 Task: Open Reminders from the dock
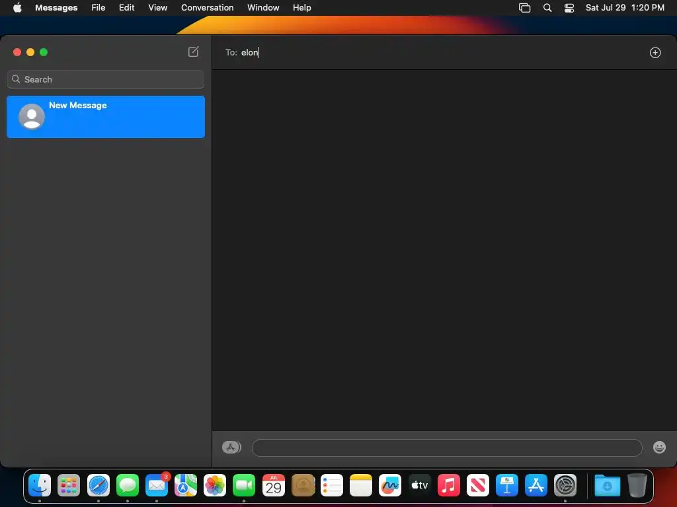click(332, 485)
